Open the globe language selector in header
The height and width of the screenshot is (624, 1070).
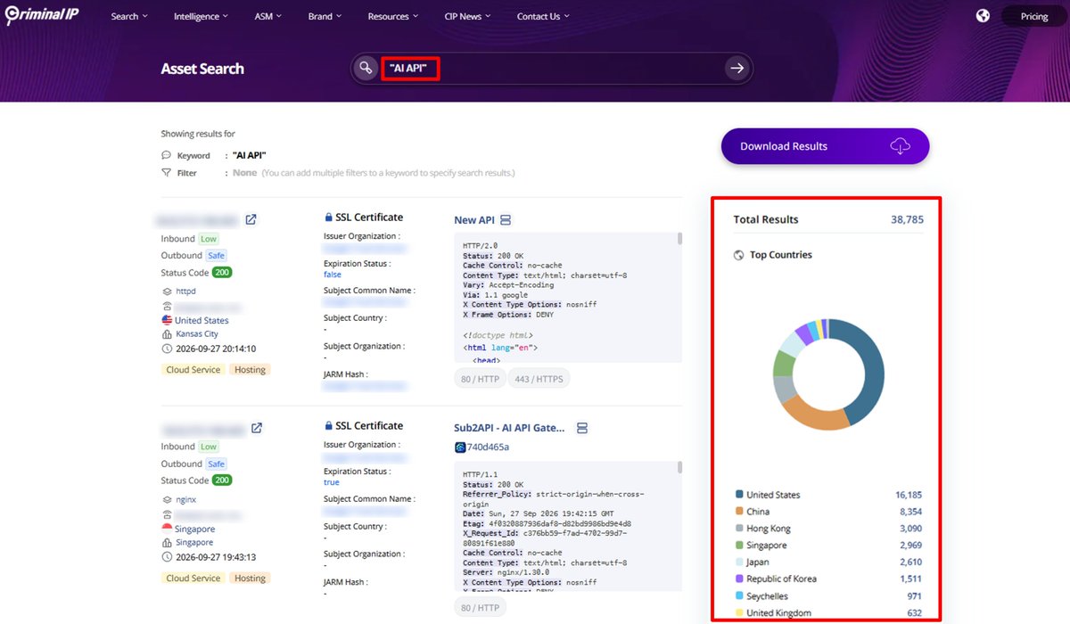(x=984, y=16)
